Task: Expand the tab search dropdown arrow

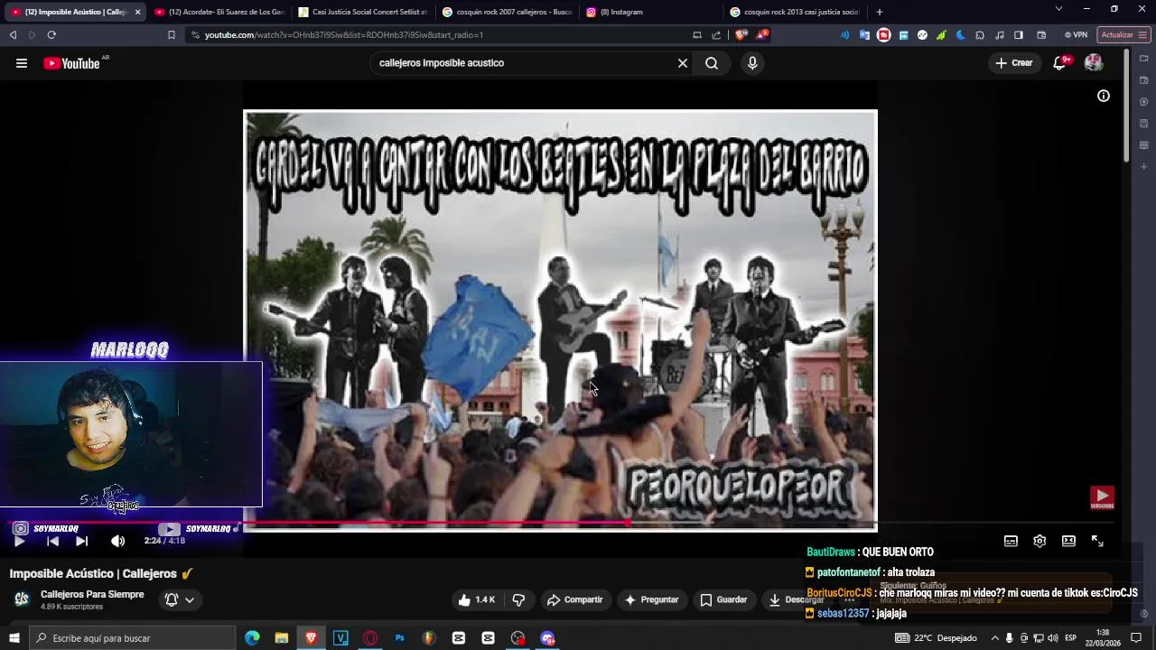Action: (x=1058, y=9)
